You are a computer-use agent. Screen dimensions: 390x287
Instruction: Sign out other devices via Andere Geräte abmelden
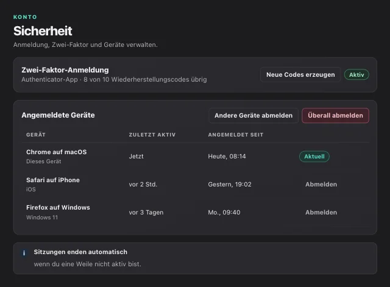(253, 115)
